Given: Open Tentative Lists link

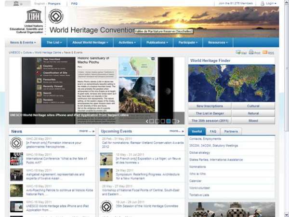Looking at the screenshot, I should (x=199, y=195).
